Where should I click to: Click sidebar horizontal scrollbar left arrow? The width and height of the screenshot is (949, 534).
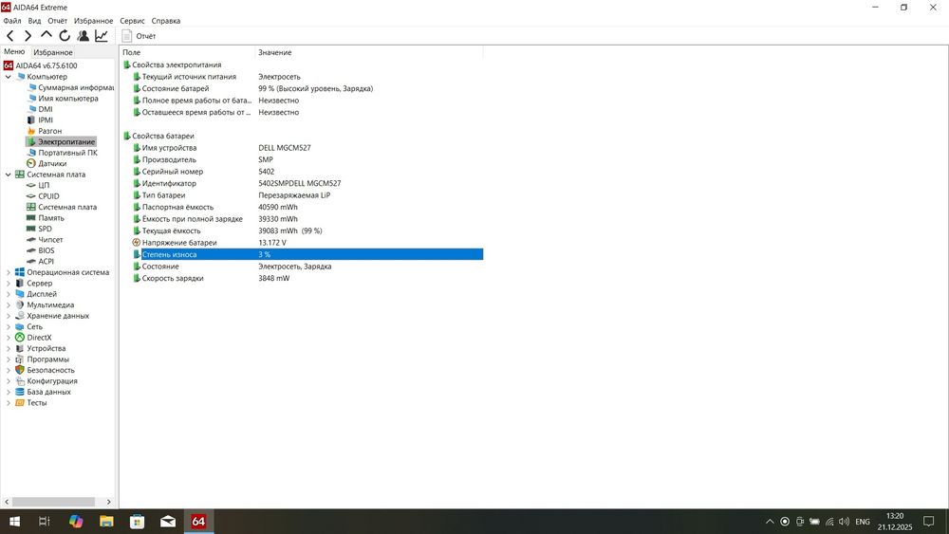(x=7, y=502)
